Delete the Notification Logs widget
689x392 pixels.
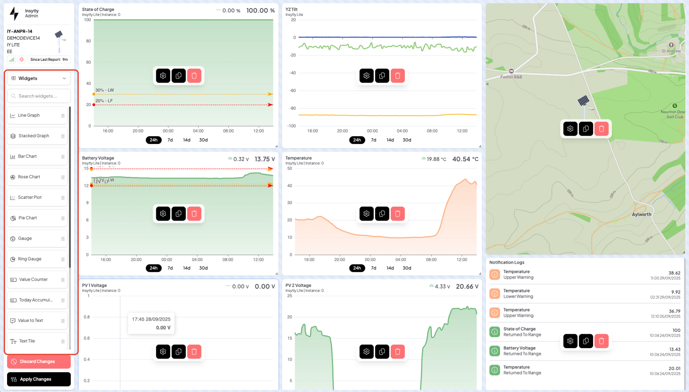click(601, 341)
